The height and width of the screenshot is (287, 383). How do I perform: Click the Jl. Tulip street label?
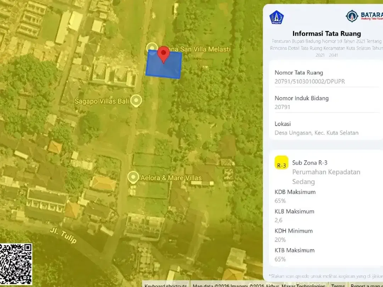tap(63, 235)
